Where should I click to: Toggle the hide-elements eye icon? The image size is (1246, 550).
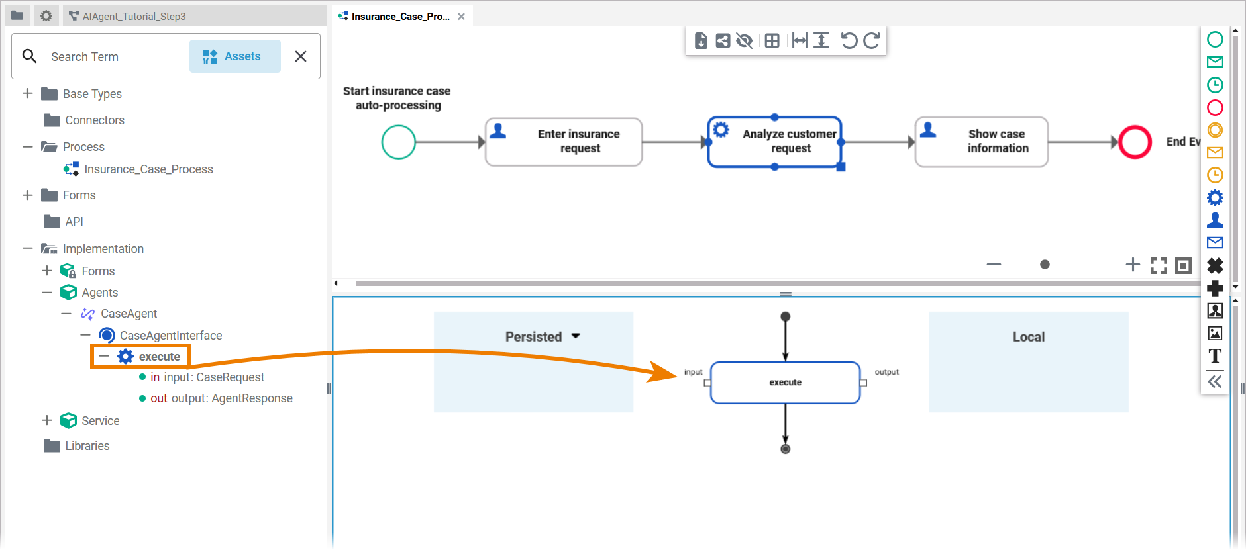745,41
